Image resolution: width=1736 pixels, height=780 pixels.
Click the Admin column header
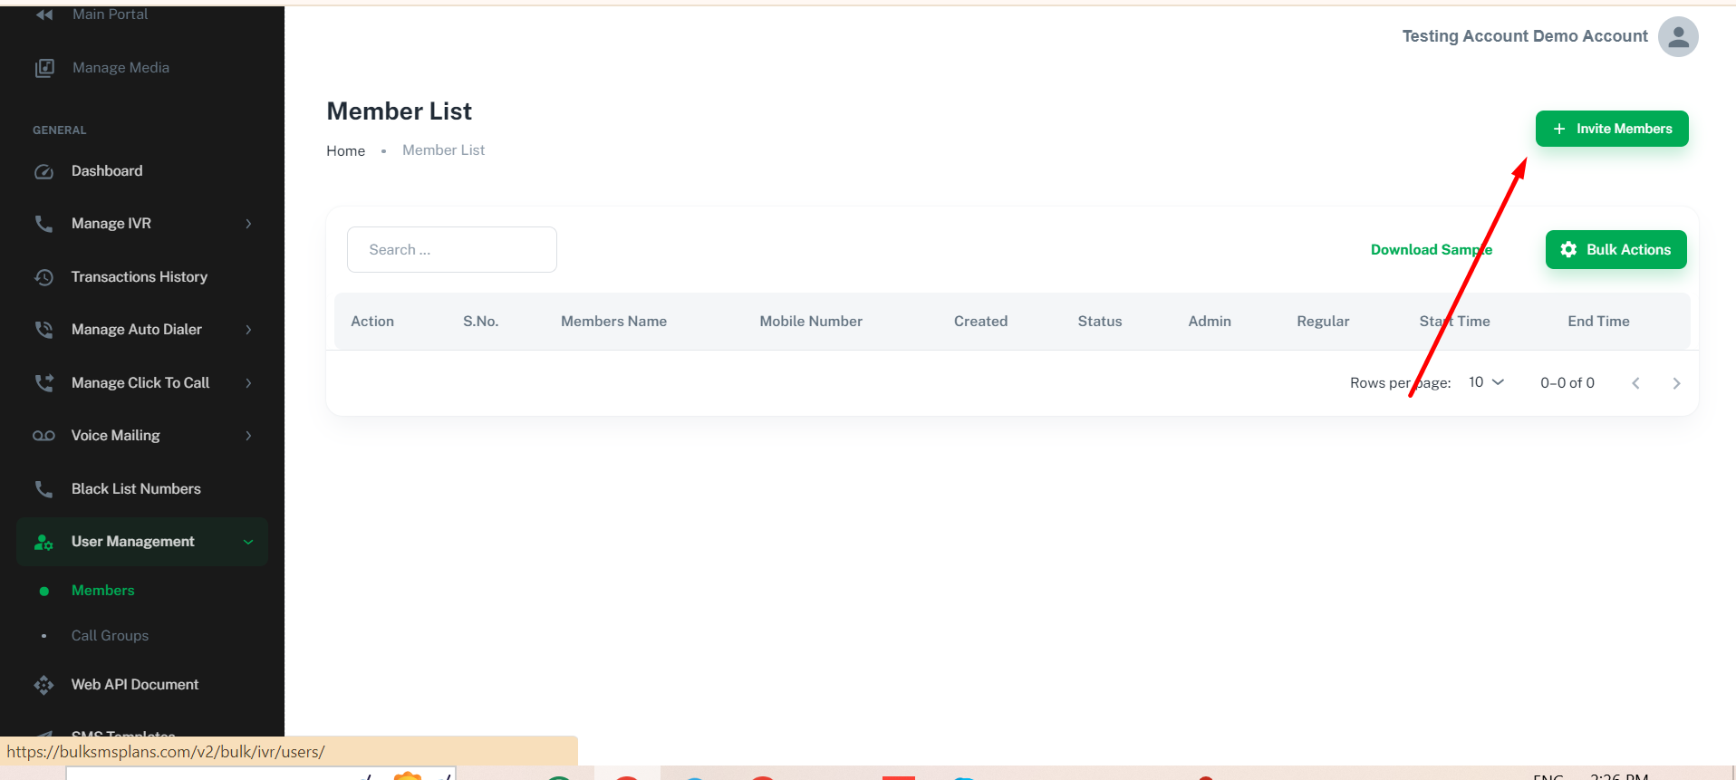1210,322
